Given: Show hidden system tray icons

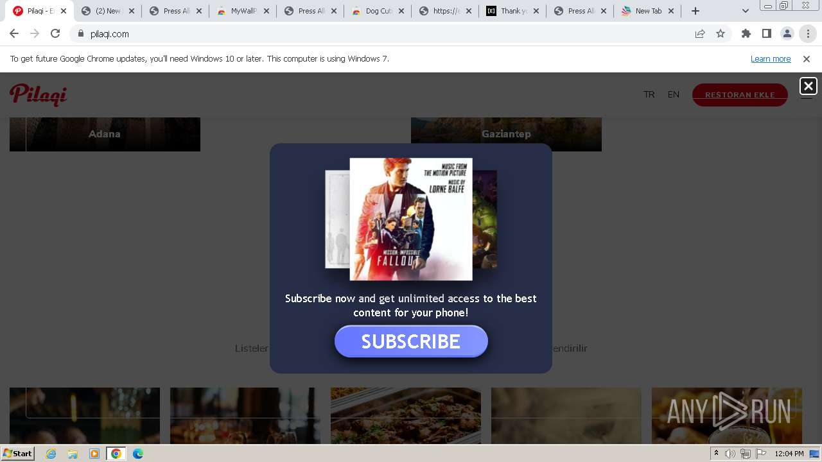Looking at the screenshot, I should [716, 454].
